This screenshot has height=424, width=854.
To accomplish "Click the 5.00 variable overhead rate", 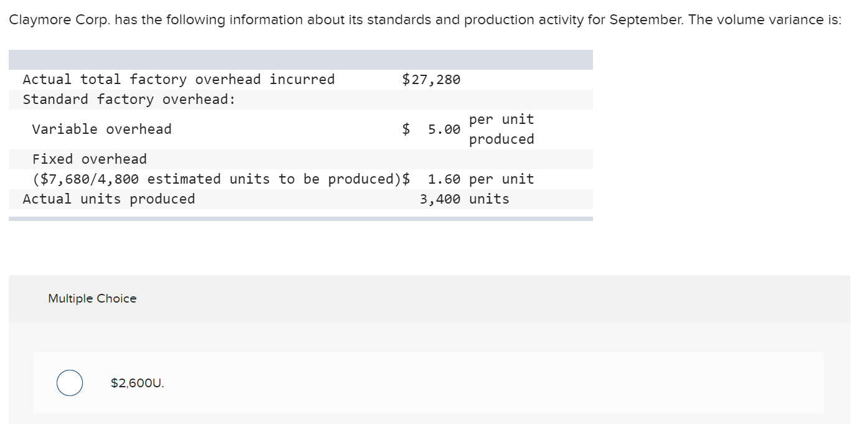I will [x=444, y=130].
